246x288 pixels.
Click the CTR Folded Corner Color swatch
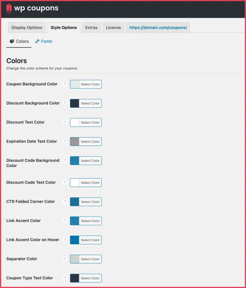pyautogui.click(x=74, y=202)
